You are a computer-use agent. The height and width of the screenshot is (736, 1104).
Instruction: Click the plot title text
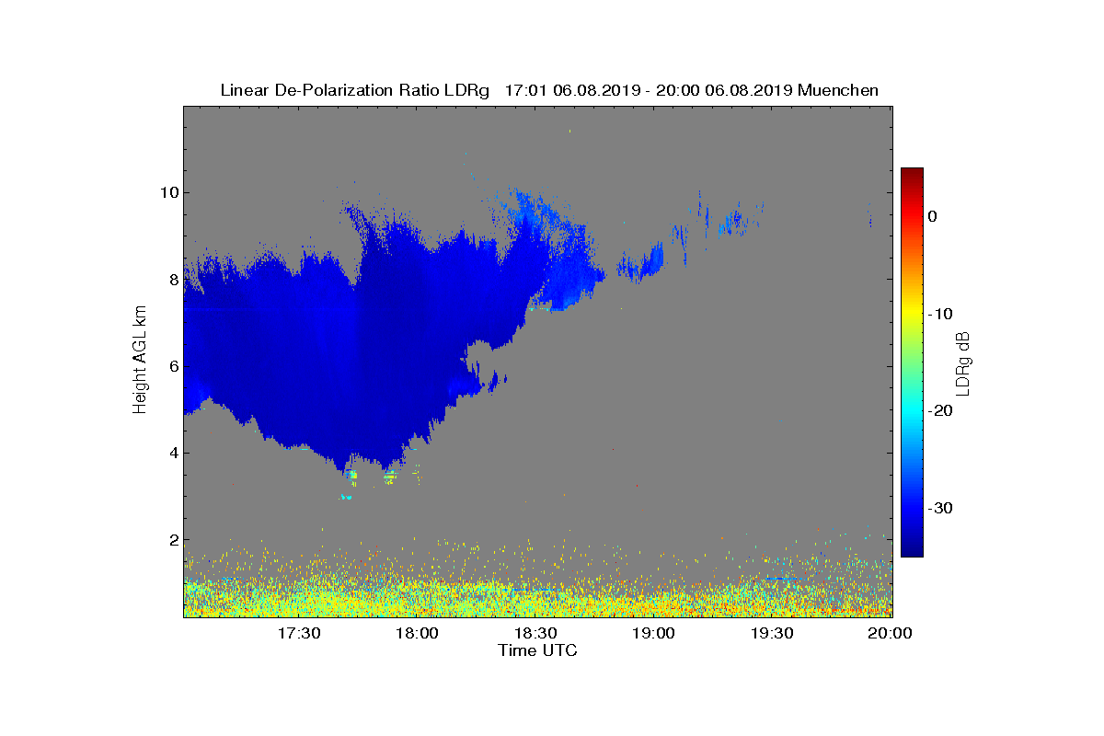coord(549,90)
